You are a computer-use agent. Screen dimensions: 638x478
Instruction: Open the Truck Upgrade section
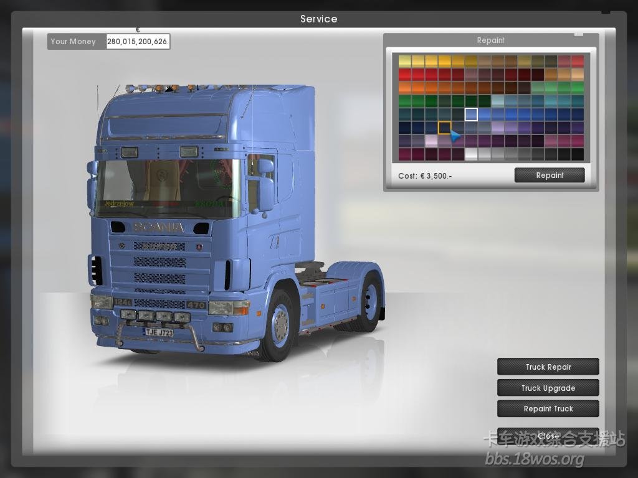pyautogui.click(x=548, y=388)
